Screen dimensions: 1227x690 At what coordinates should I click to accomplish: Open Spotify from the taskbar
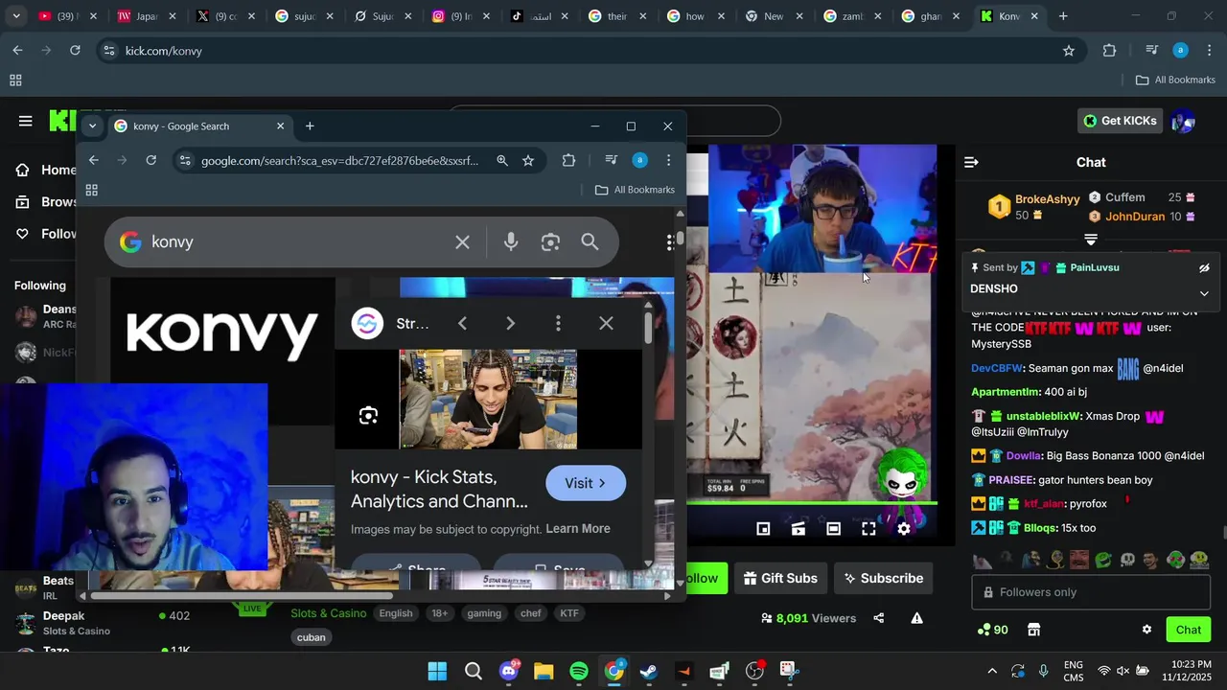[579, 671]
